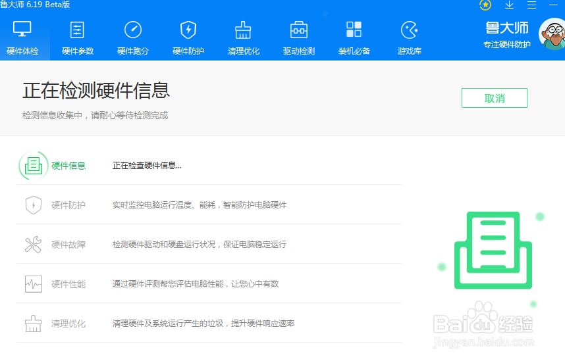The height and width of the screenshot is (361, 565).
Task: Select the 清理优化 label in the list
Action: point(68,324)
